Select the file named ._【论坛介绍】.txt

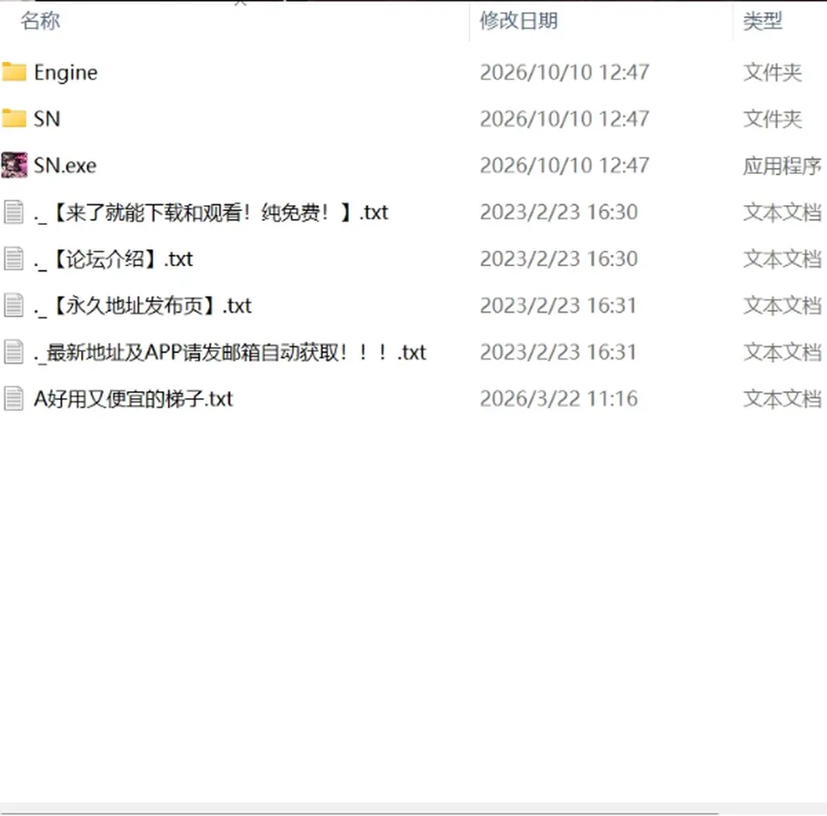point(114,259)
